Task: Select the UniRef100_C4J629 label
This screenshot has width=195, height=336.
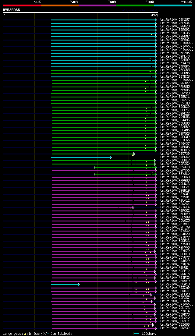Action: tap(175, 261)
